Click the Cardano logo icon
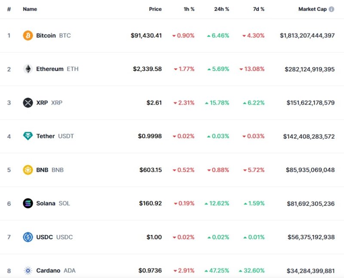The width and height of the screenshot is (344, 278). pyautogui.click(x=28, y=270)
